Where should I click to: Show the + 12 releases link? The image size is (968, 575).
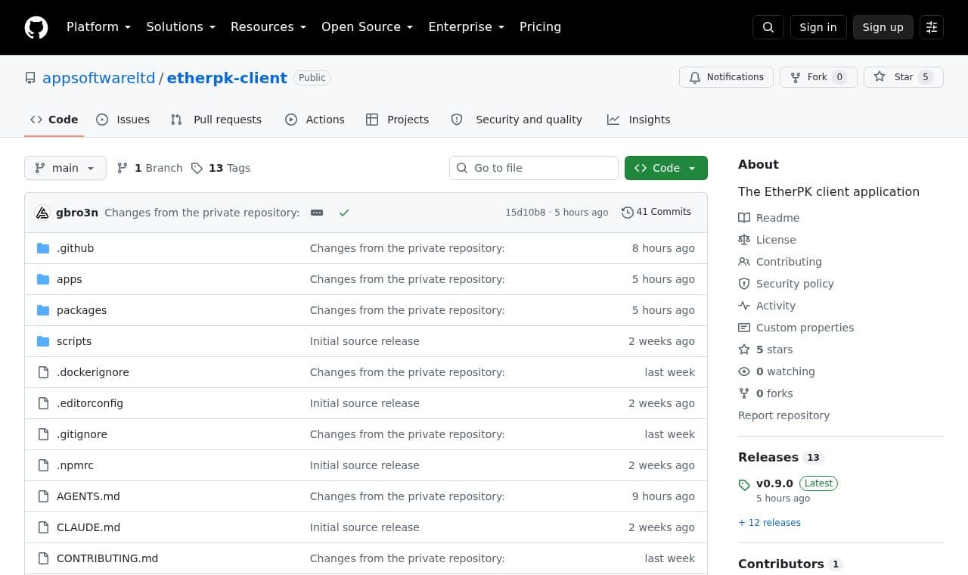[769, 523]
